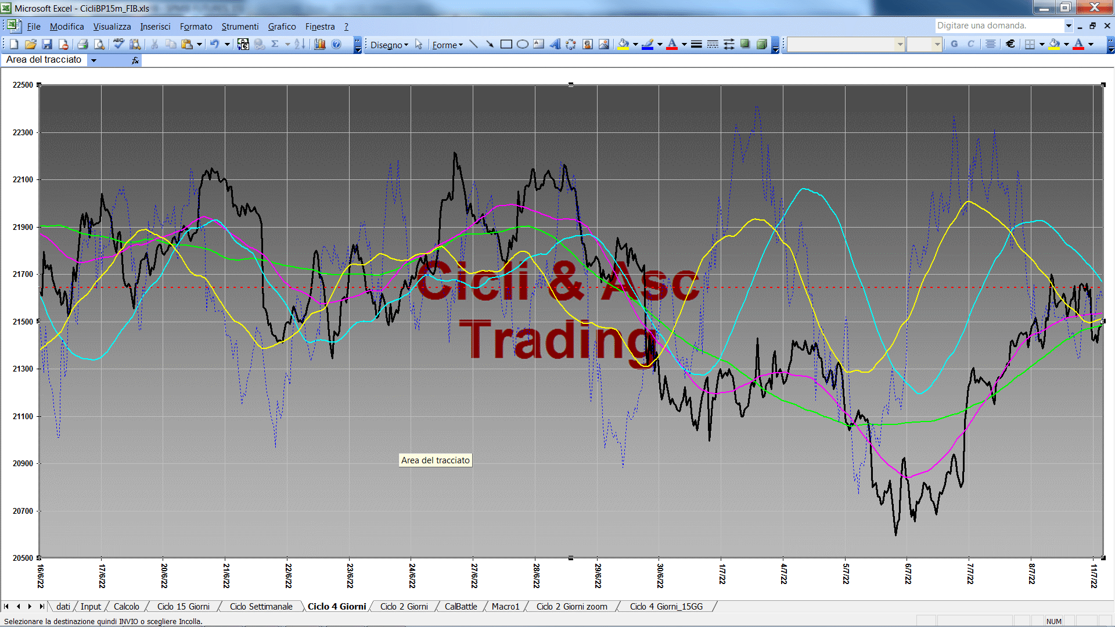Click the Select Objects pointer icon

pyautogui.click(x=419, y=44)
